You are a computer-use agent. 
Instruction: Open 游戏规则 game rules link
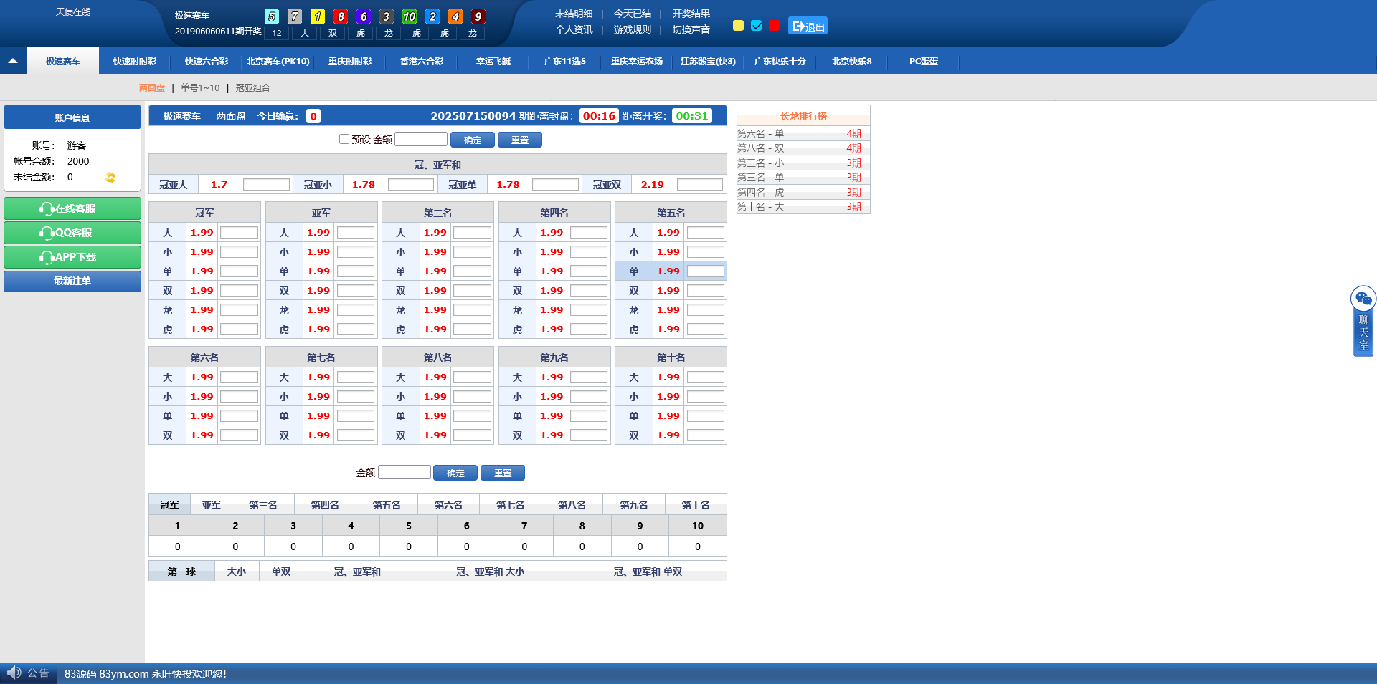click(633, 29)
